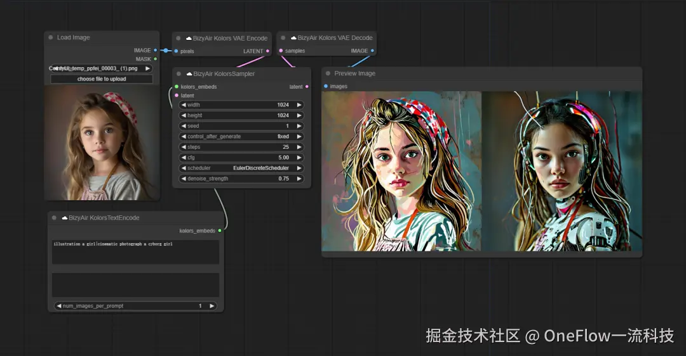The width and height of the screenshot is (686, 356).
Task: Click the cfg 5.00 value slider
Action: 241,158
